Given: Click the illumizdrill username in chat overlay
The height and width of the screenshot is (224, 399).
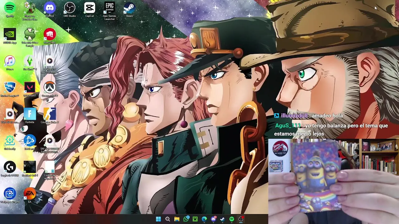Looking at the screenshot, I should coord(294,116).
